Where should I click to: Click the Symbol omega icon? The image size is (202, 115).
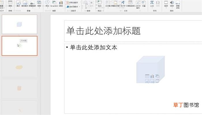pyautogui.click(x=158, y=2)
